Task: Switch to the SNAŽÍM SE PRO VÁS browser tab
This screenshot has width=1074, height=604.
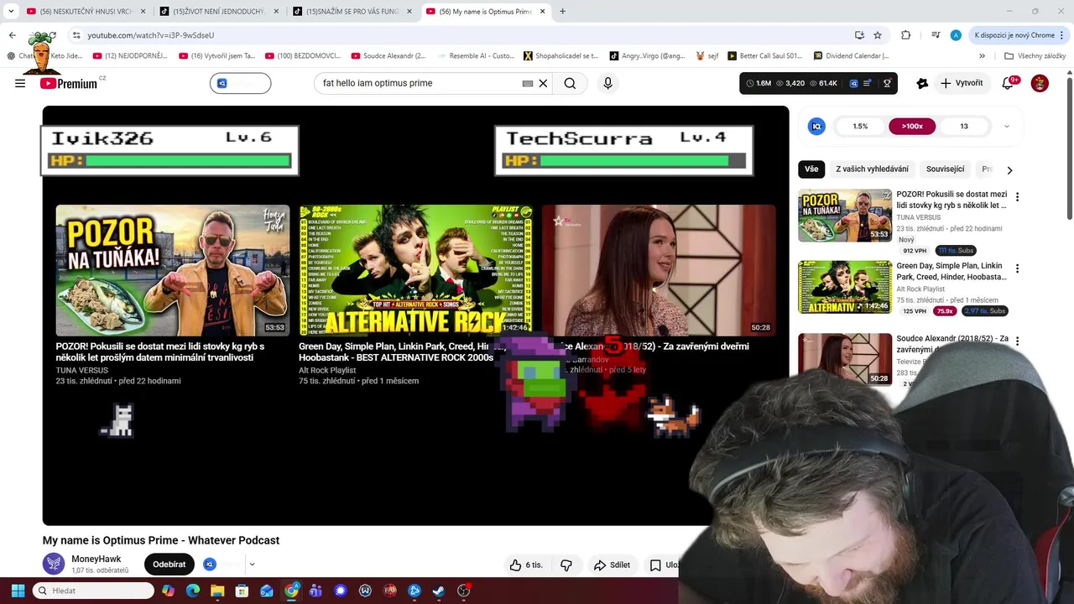Action: coord(352,12)
